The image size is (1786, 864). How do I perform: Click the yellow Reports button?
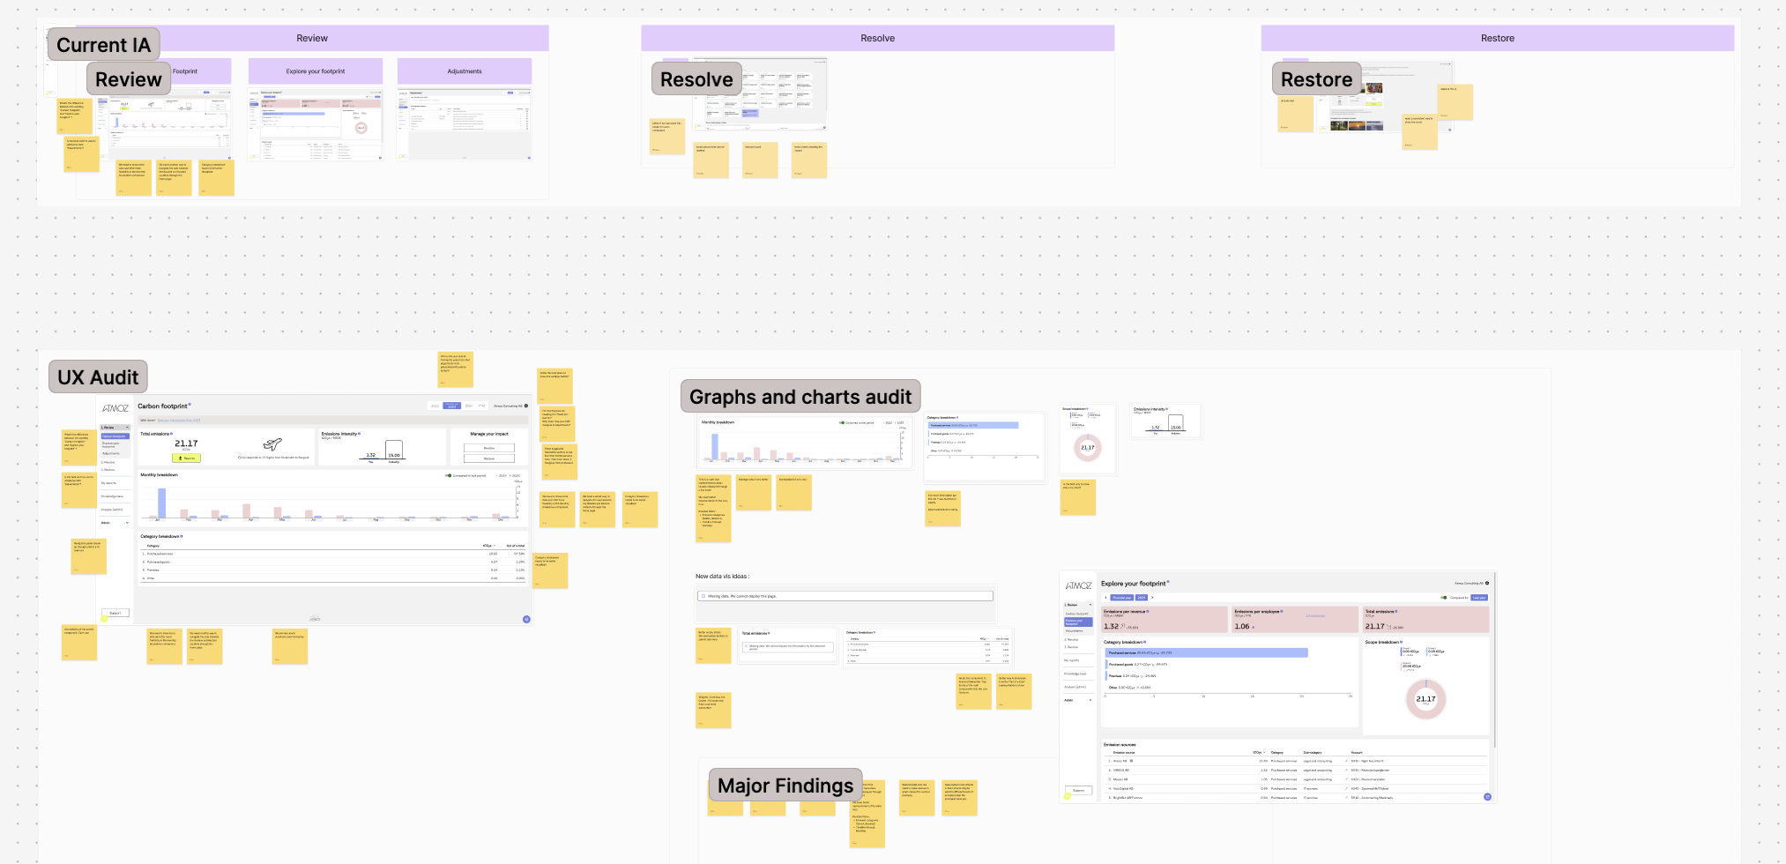coord(186,458)
